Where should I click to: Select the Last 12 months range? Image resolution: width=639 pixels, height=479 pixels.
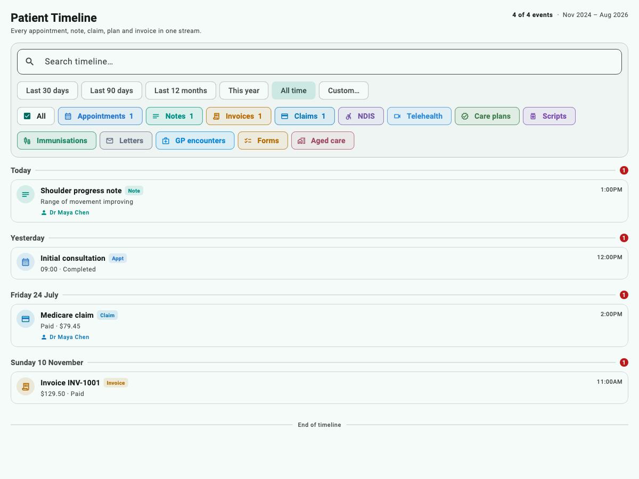click(x=181, y=90)
